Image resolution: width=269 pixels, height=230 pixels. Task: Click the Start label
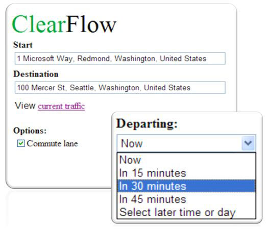[23, 45]
